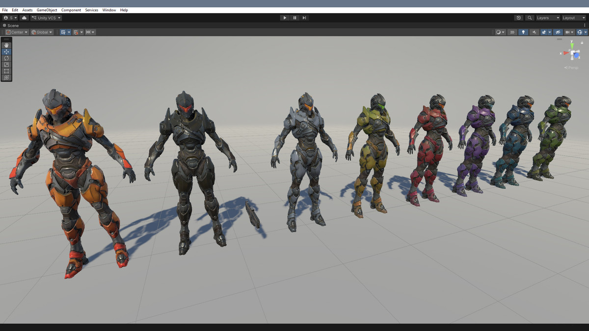The image size is (589, 331).
Task: Open Undo History clock icon
Action: [x=519, y=18]
